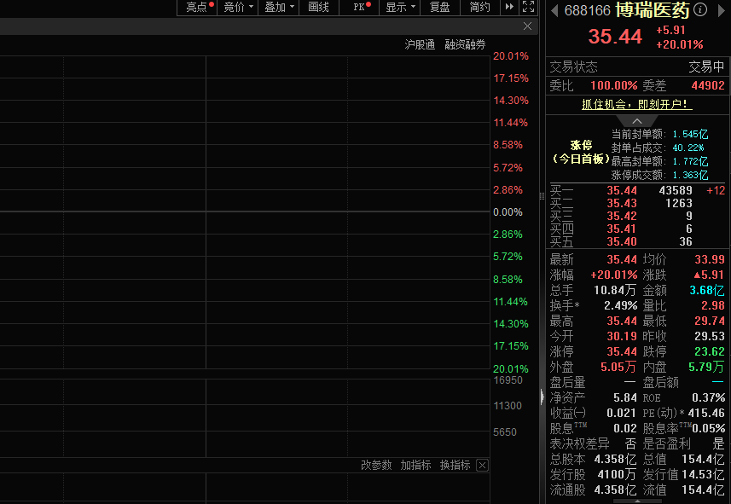Go to previous stock with left arrow
Image resolution: width=731 pixels, height=504 pixels.
554,10
